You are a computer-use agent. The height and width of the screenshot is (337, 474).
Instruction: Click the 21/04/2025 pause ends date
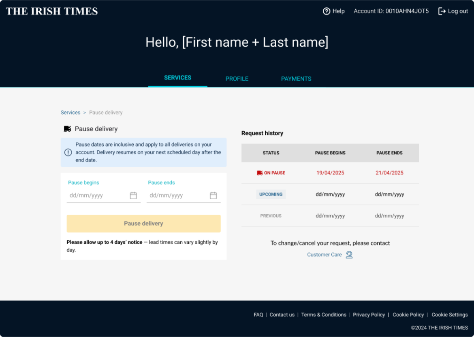(390, 173)
